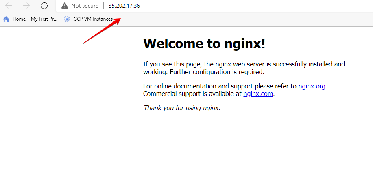Follow the nginx.com commercial support link
Screen dimensions: 373x195
point(258,94)
